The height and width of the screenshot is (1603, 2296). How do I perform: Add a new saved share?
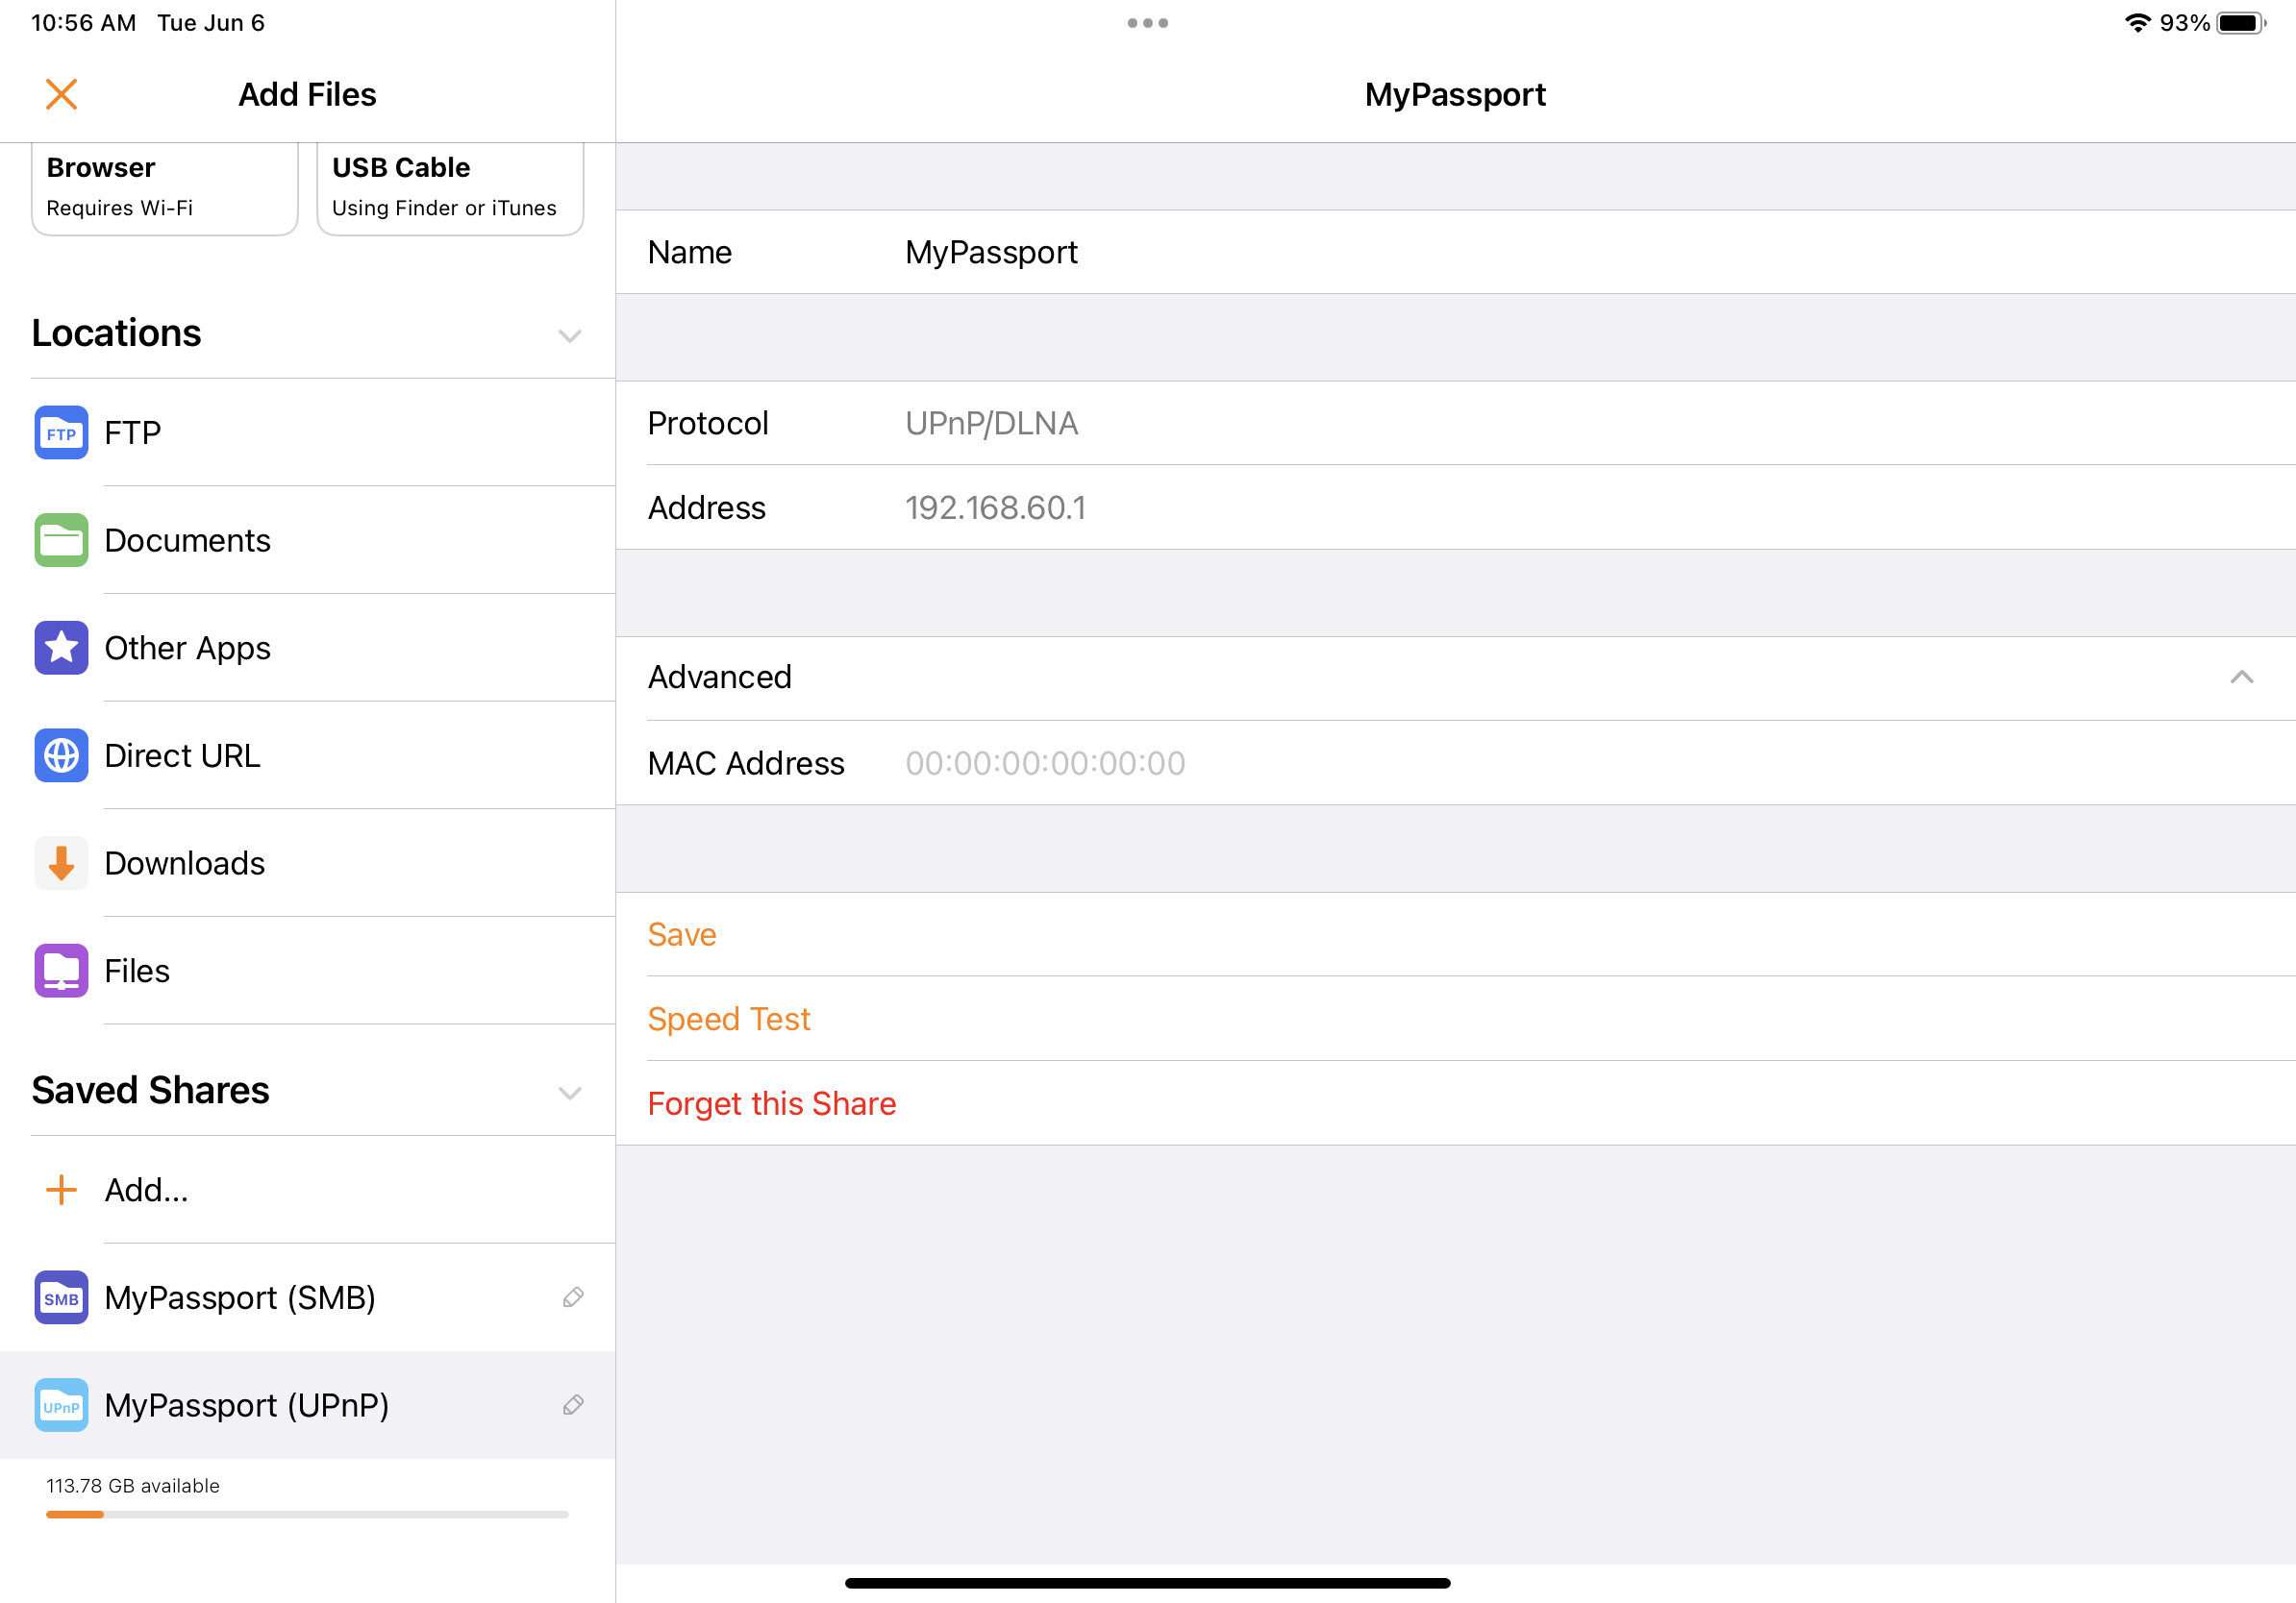pos(145,1191)
